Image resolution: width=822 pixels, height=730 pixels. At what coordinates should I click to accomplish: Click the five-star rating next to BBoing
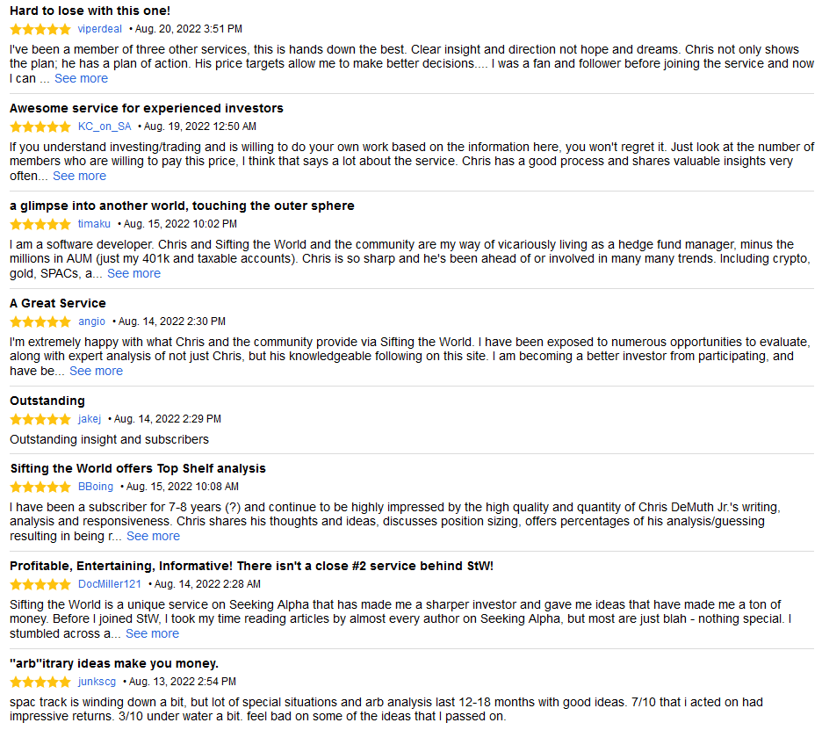40,487
